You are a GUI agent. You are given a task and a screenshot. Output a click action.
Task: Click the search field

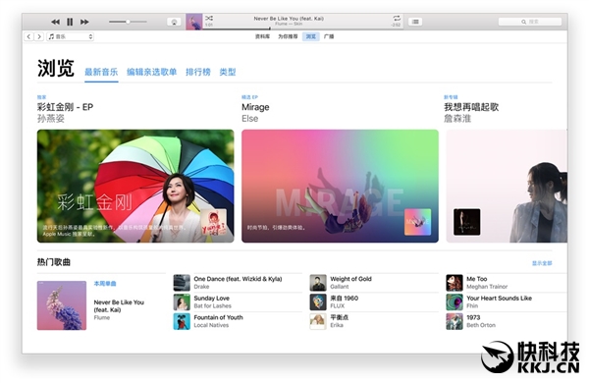tap(530, 22)
